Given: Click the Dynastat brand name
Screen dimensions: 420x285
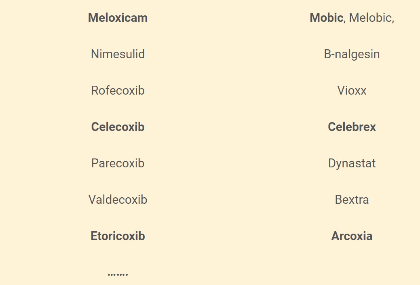Looking at the screenshot, I should point(352,163).
